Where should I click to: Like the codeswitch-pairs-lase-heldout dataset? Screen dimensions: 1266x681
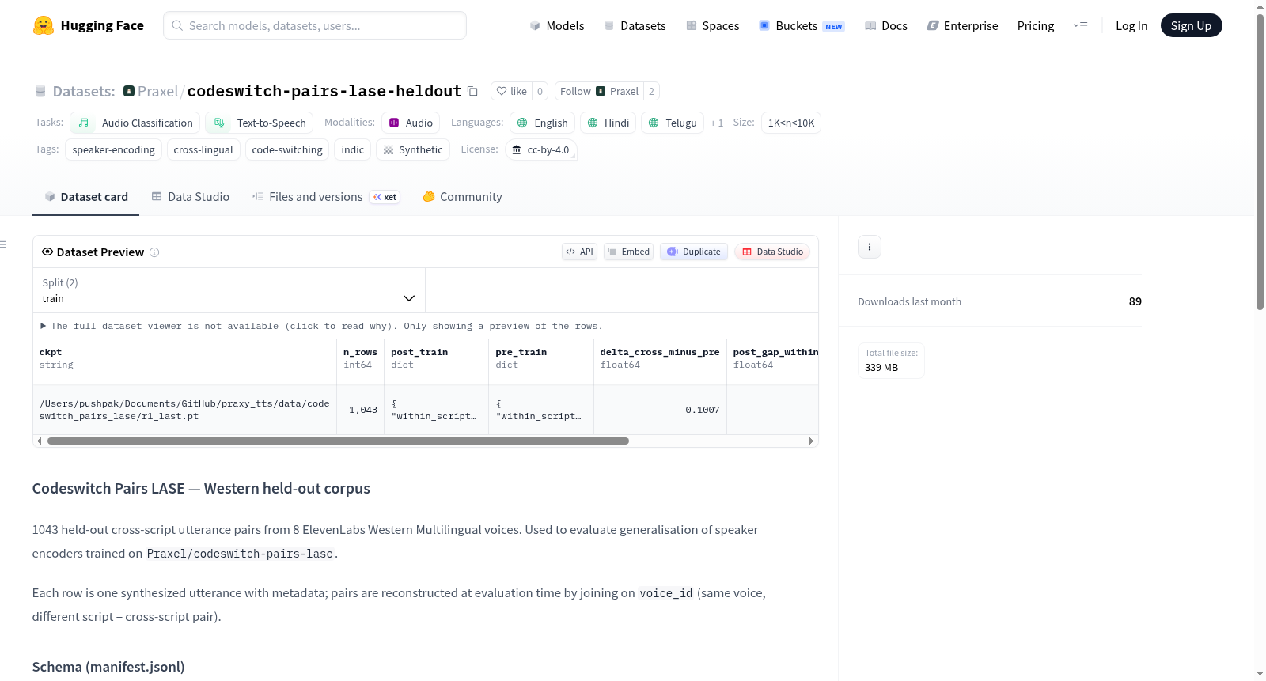point(512,91)
